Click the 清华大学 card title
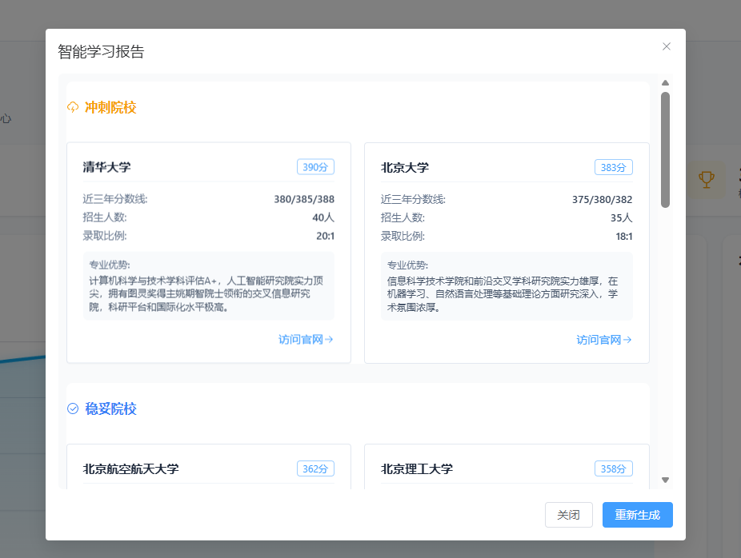This screenshot has height=558, width=741. (x=106, y=167)
